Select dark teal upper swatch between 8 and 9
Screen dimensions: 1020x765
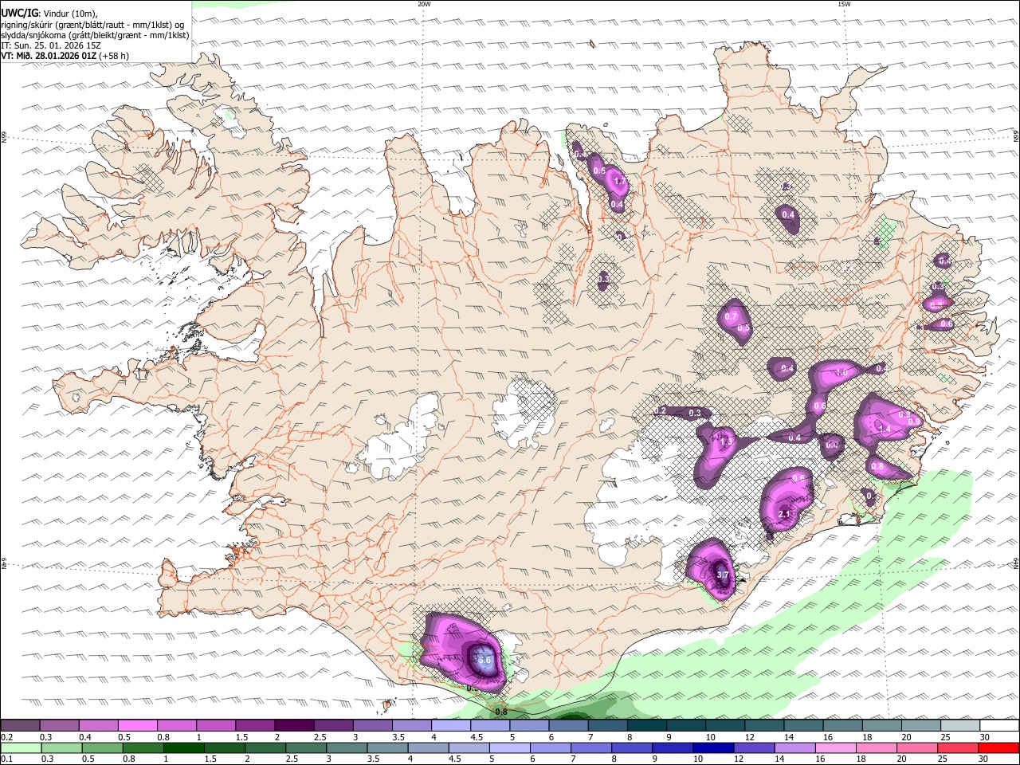pos(647,726)
